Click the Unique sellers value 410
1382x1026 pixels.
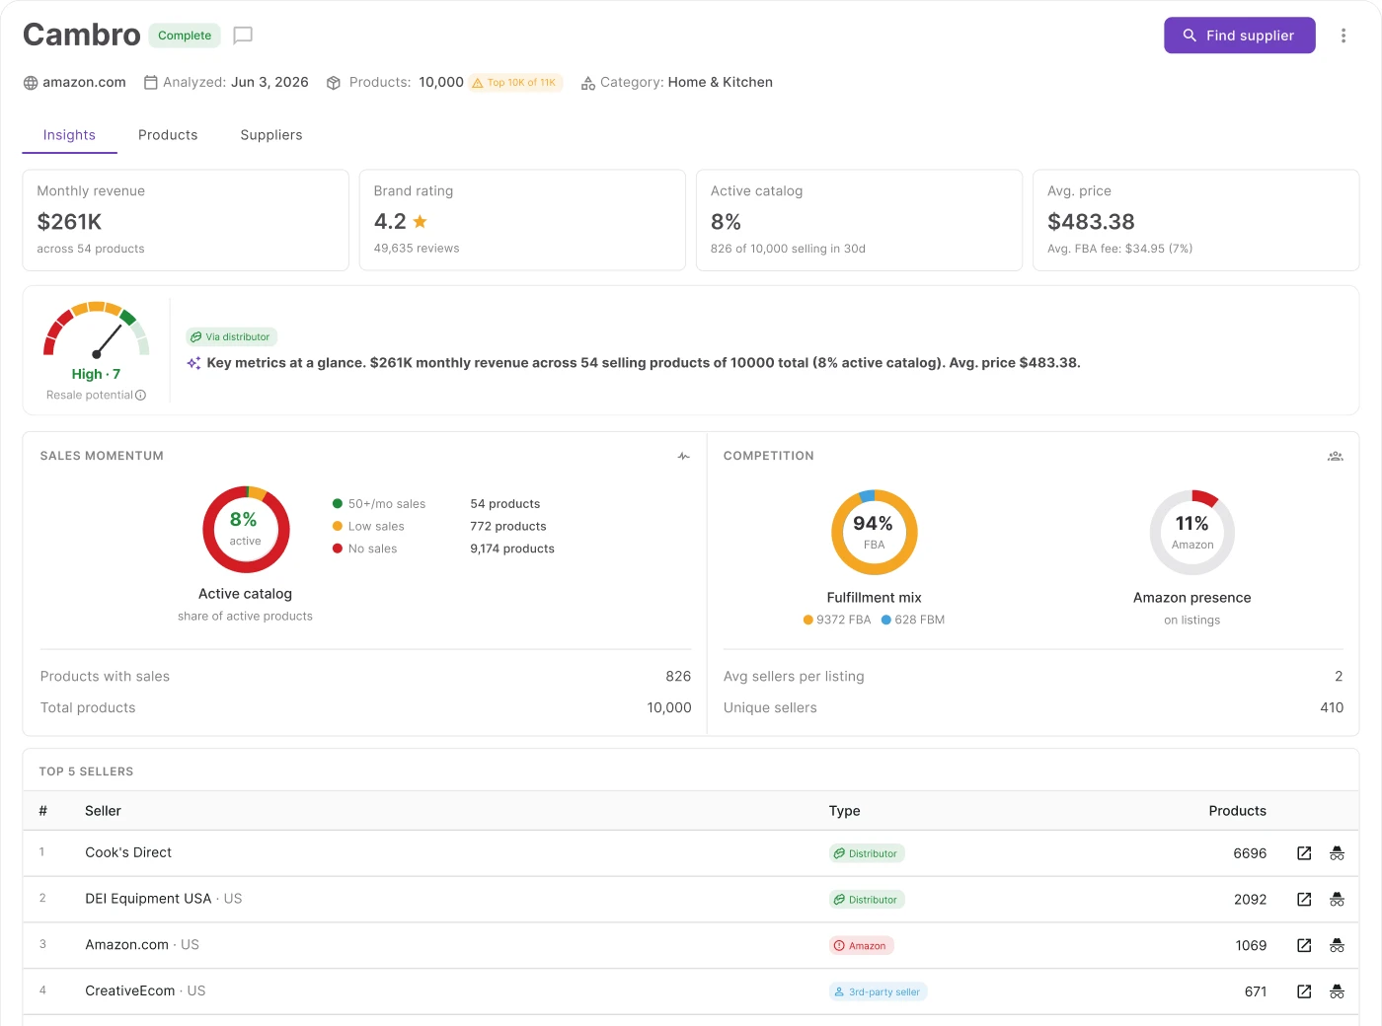pos(1332,708)
